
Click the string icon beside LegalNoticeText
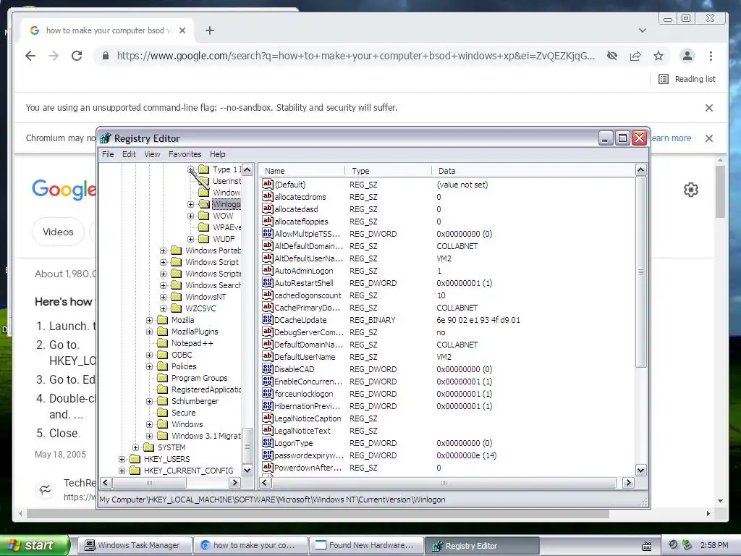268,430
